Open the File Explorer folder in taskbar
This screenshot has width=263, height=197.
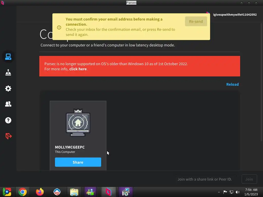tap(74, 192)
